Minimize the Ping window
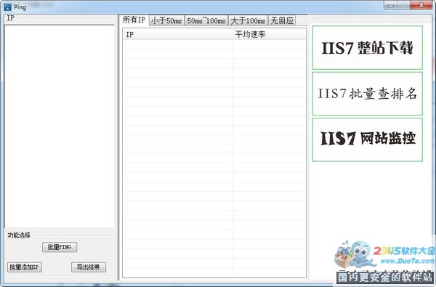Screen dimensions: 436x287 pos(390,5)
